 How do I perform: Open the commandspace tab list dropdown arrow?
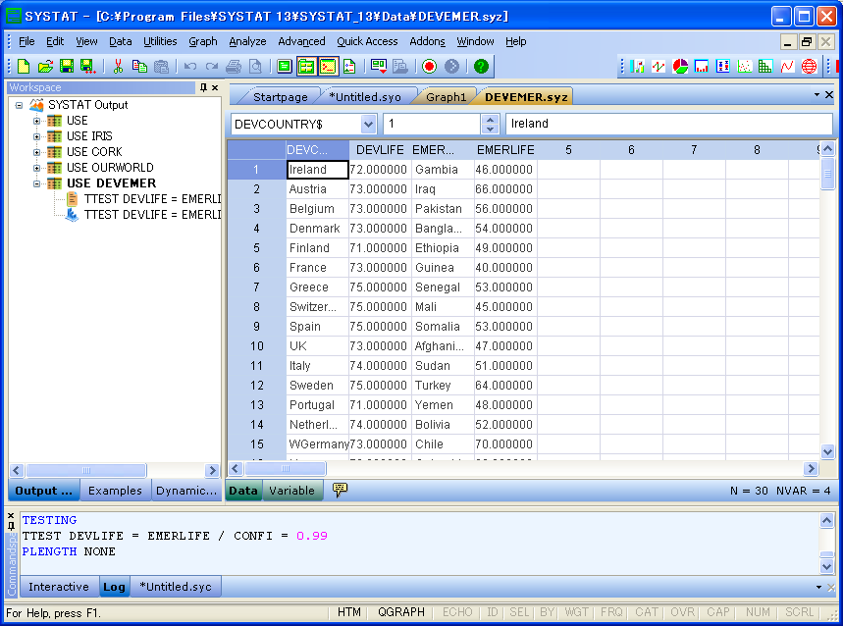coord(818,587)
